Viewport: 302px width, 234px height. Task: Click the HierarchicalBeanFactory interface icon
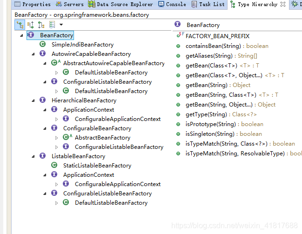[42, 100]
